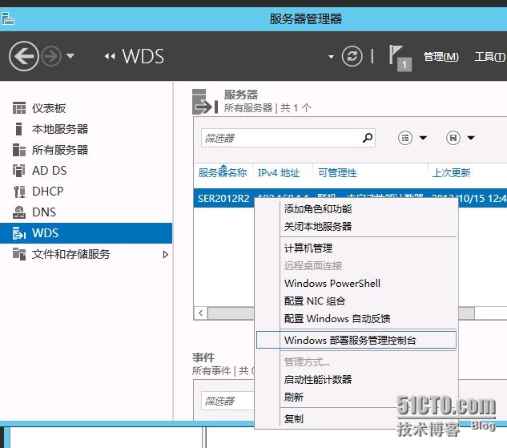Click the Server Manager title bar icon

tap(8, 18)
